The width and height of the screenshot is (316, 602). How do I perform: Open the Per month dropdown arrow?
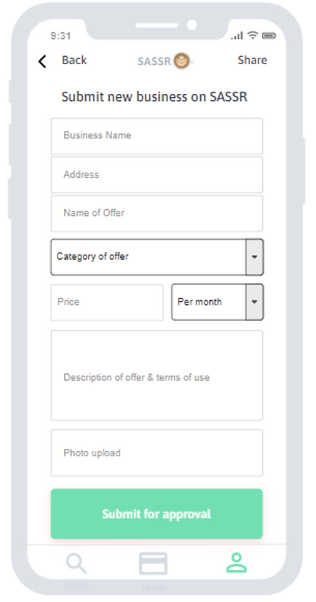(x=254, y=302)
